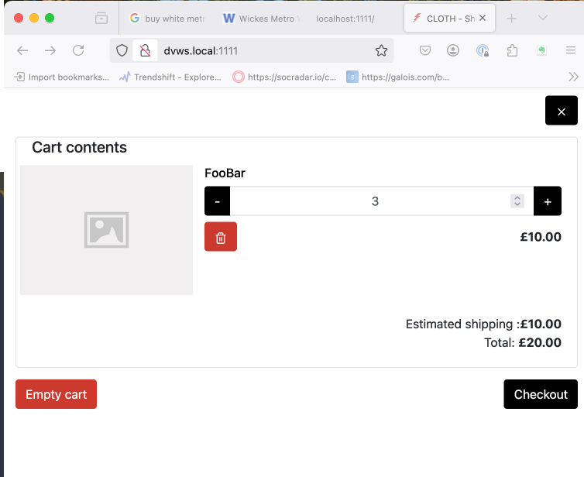Click the FooBar product image placeholder

(106, 230)
